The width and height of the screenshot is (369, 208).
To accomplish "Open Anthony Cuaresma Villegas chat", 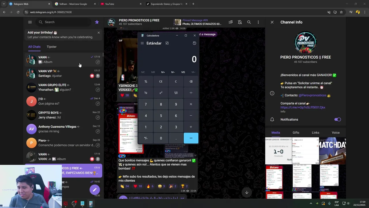I will [x=63, y=129].
